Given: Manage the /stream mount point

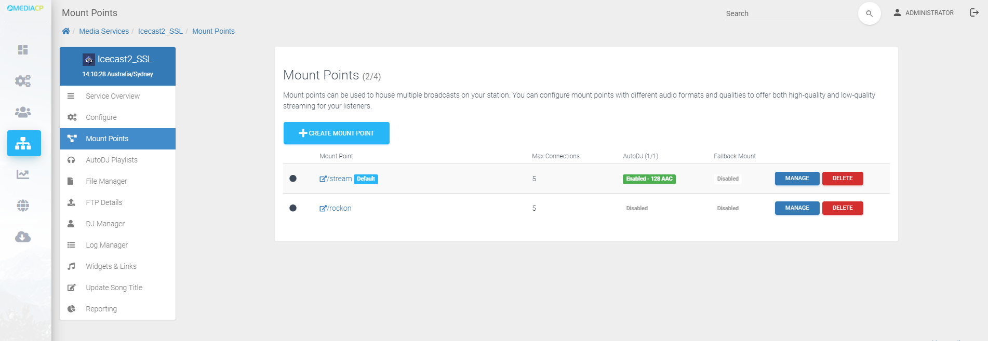Looking at the screenshot, I should pos(797,179).
